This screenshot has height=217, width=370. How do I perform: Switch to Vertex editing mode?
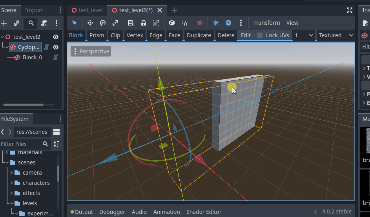click(135, 35)
